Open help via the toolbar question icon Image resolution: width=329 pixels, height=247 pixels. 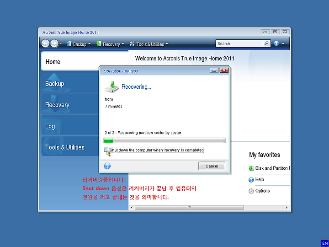[276, 43]
